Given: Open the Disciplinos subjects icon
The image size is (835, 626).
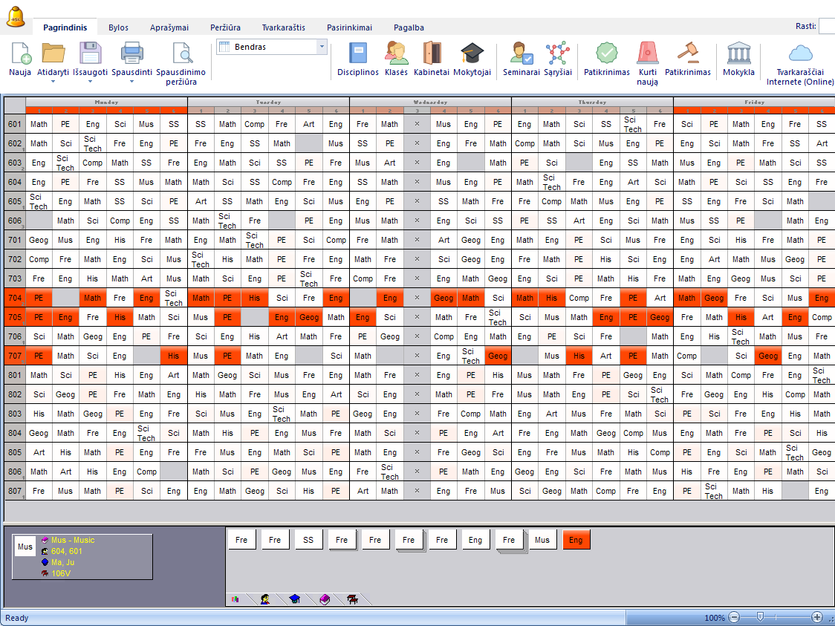Looking at the screenshot, I should (358, 54).
